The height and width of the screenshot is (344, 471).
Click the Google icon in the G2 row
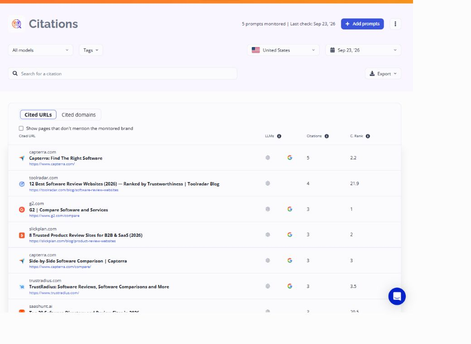tap(289, 209)
